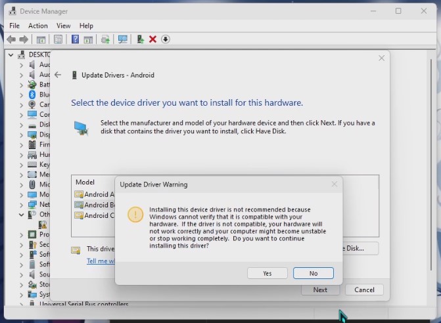
Task: Click No in Update Driver Warning
Action: pos(313,273)
